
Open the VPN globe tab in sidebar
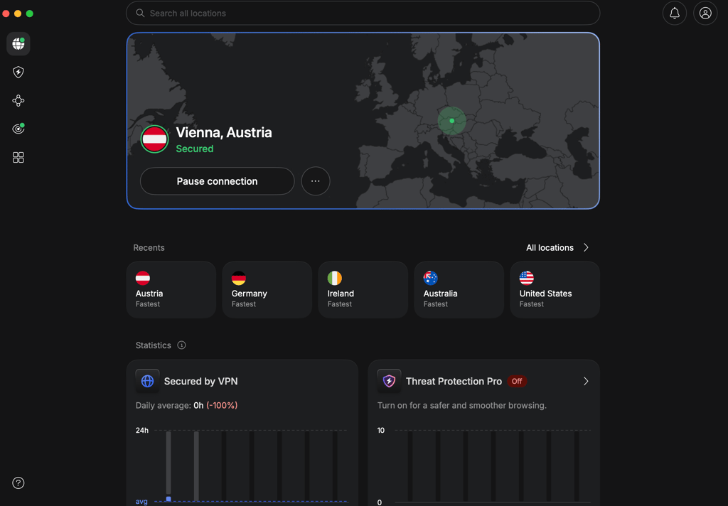18,43
